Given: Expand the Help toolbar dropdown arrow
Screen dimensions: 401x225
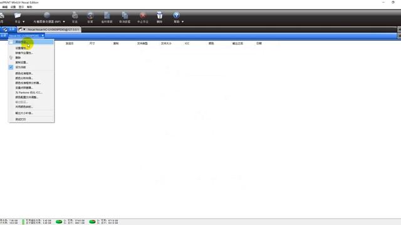Looking at the screenshot, I should point(182,22).
